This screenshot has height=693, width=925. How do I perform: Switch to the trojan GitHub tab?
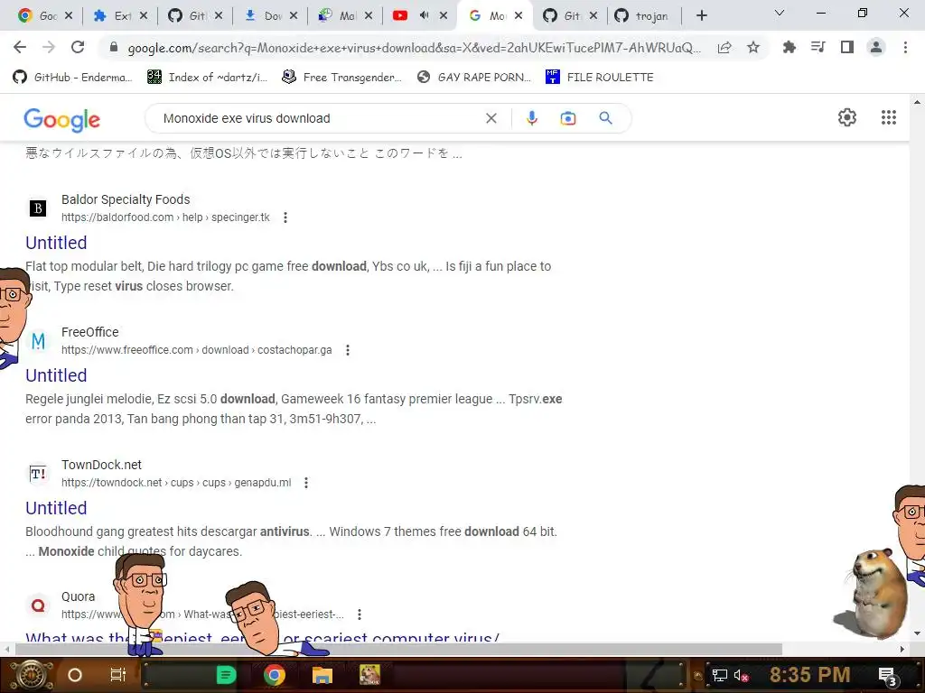[643, 16]
